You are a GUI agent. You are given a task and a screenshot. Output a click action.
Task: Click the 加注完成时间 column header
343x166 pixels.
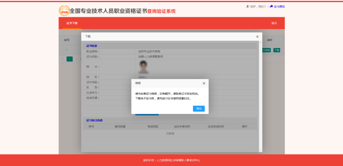tap(216, 126)
